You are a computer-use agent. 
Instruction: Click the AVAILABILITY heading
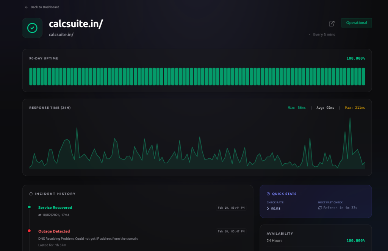(x=280, y=234)
